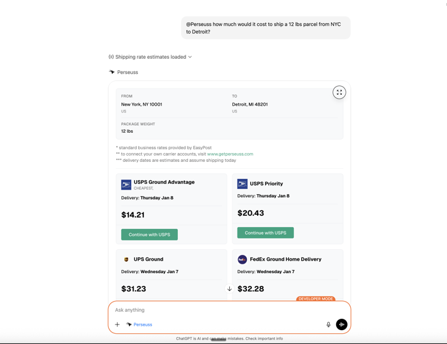Click the USPS Ground Advantage logo

pyautogui.click(x=126, y=185)
